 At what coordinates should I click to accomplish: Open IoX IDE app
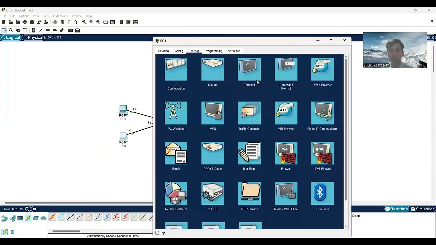(x=213, y=193)
